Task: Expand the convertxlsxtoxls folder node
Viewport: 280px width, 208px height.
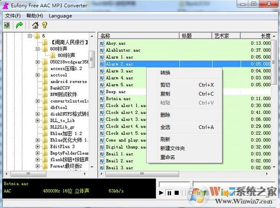Action: point(38,101)
